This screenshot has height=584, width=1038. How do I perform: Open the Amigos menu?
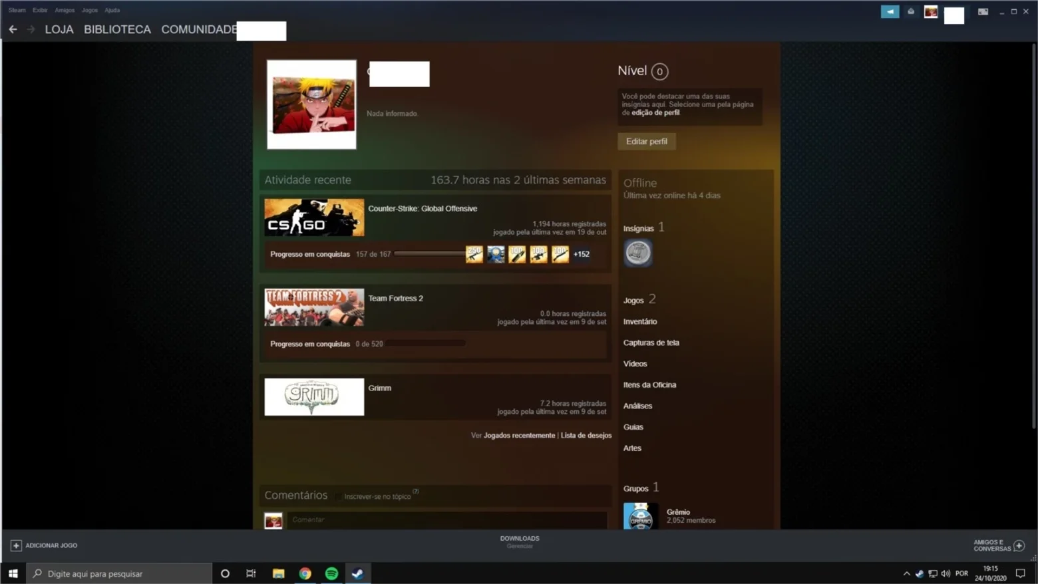point(65,10)
